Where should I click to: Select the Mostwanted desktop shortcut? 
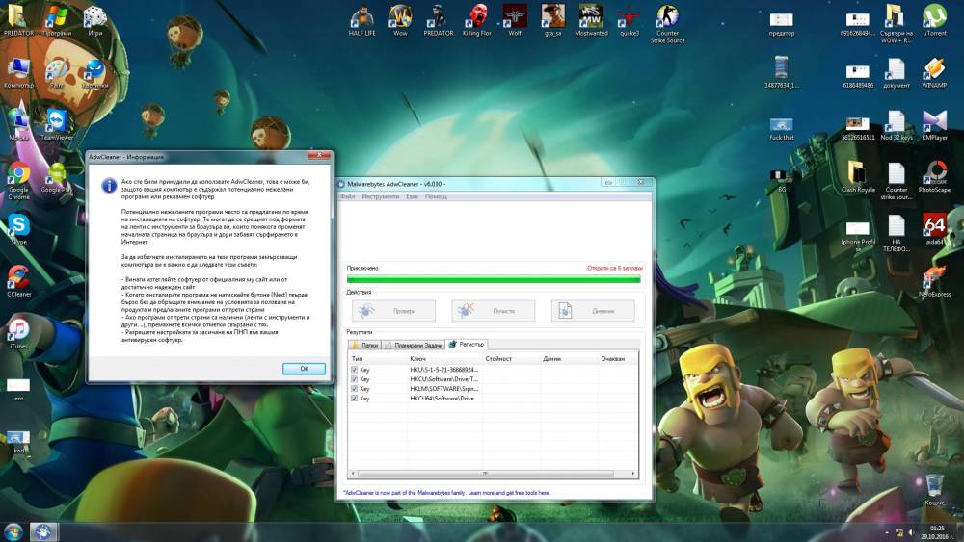click(x=591, y=19)
